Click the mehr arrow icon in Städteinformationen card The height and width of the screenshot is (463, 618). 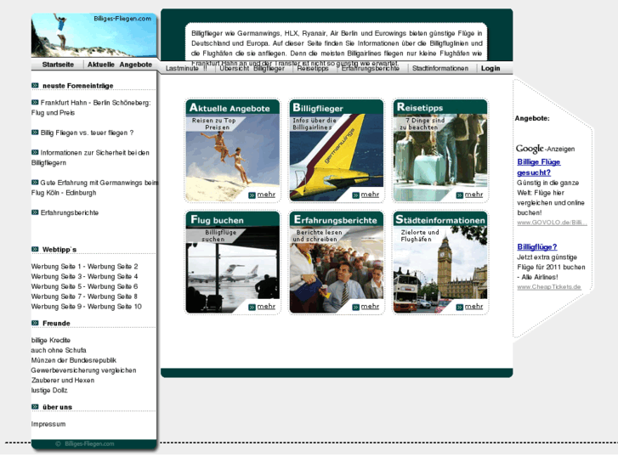pyautogui.click(x=460, y=307)
